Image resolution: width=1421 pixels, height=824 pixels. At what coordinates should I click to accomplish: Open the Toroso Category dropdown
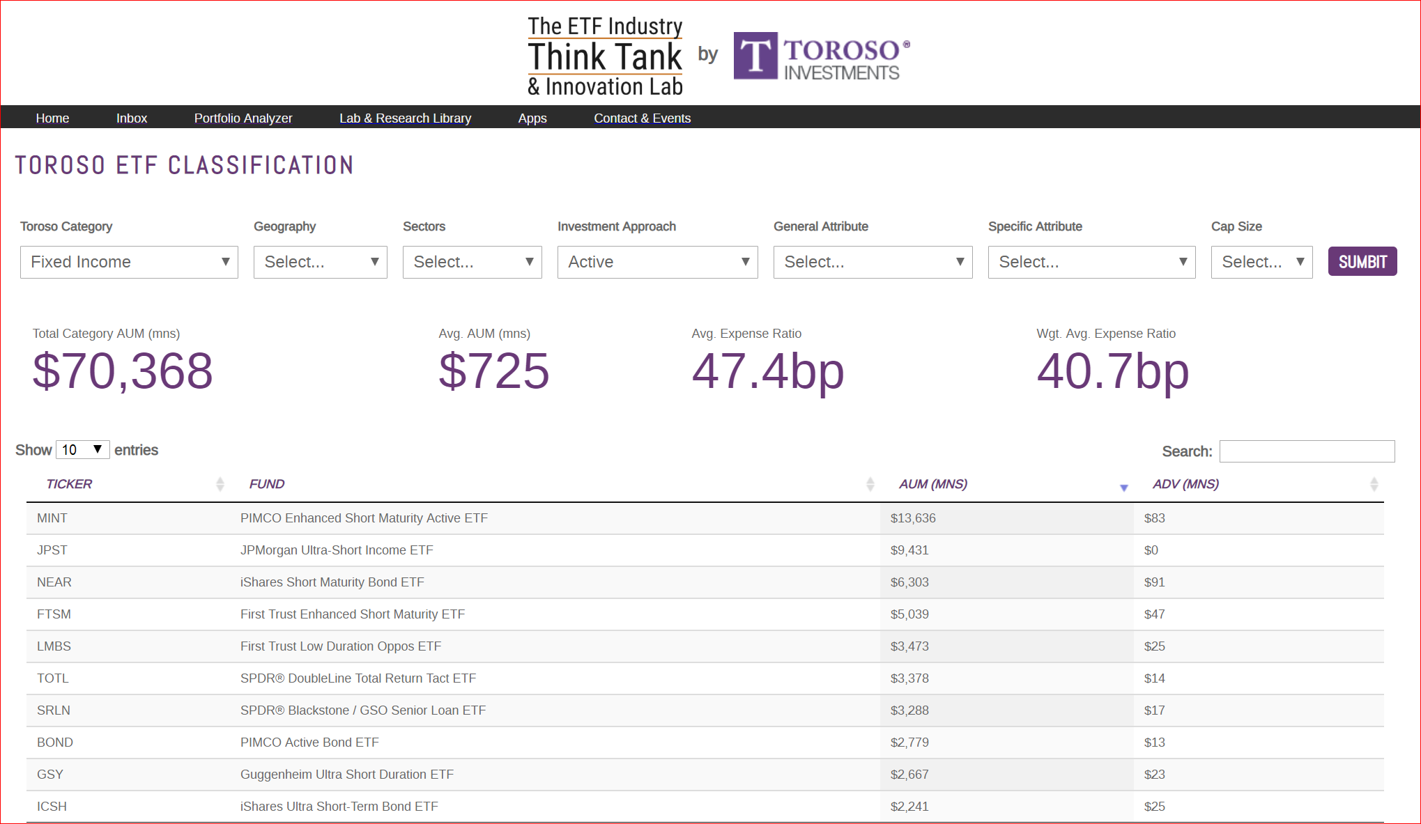[x=129, y=262]
